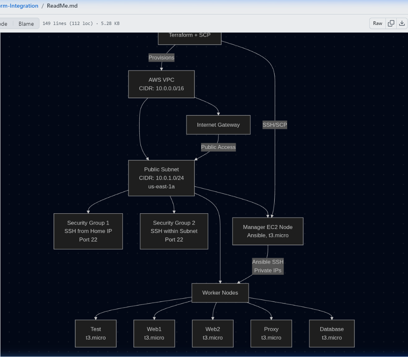Click the Security Group 1 box
This screenshot has height=357, width=408.
(x=88, y=231)
